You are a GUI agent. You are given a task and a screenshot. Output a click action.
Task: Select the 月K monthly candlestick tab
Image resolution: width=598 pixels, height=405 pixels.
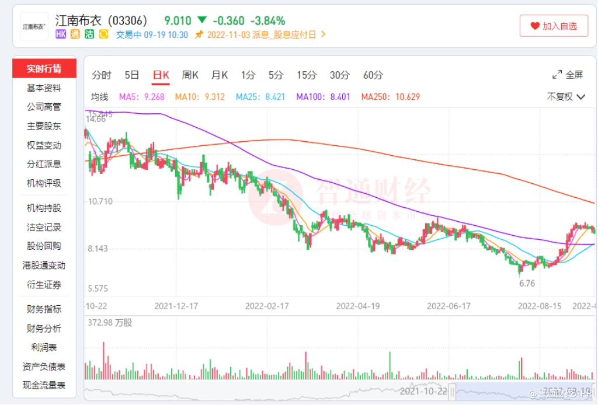[220, 75]
